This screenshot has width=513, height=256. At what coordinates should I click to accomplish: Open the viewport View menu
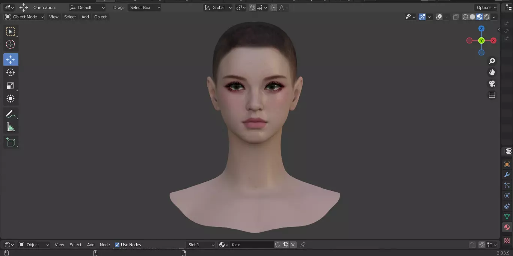coord(54,17)
